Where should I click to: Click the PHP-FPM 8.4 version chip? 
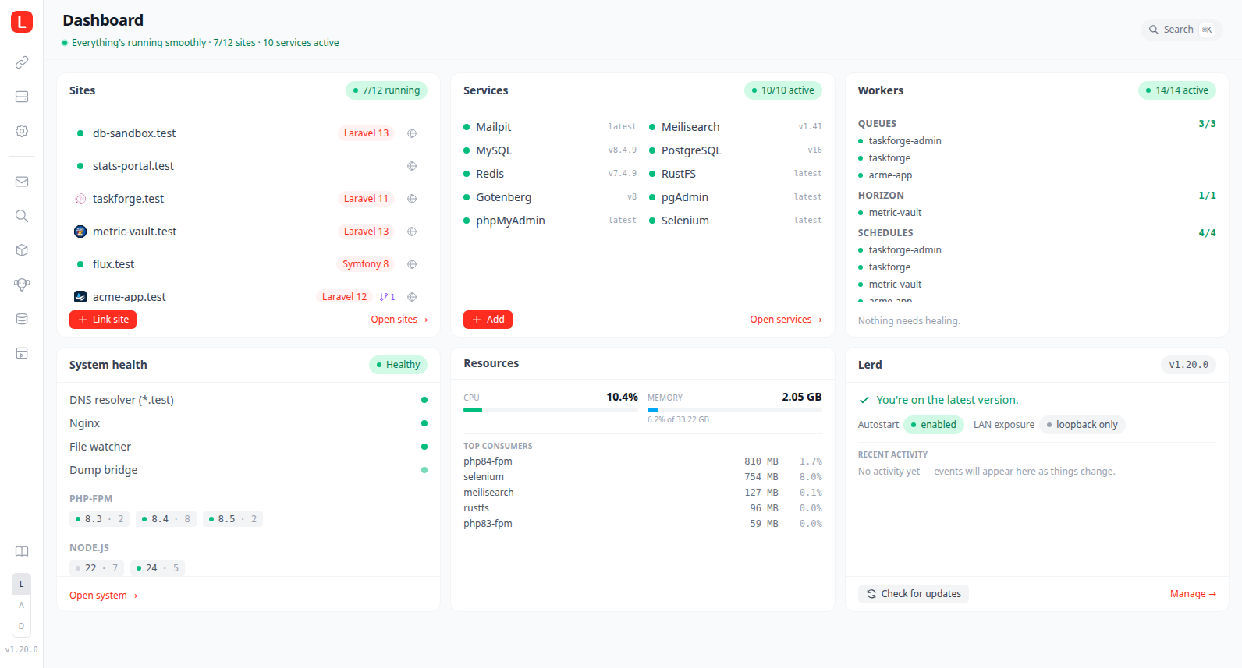tap(166, 519)
